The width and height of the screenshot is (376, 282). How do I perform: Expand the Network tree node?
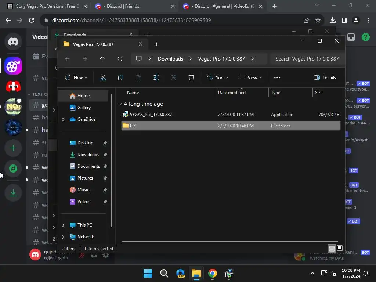[x=63, y=237]
